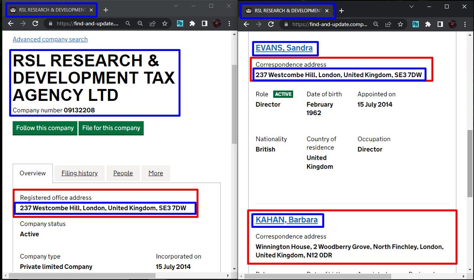This screenshot has height=280, width=474.
Task: Click the Private limited Company text
Action: coord(56,267)
